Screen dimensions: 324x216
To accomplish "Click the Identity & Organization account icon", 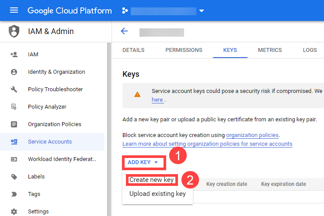I will click(x=14, y=72).
